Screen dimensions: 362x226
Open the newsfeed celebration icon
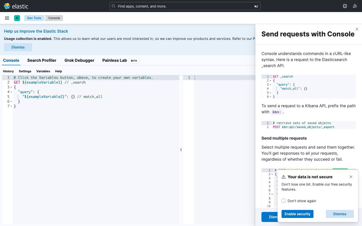click(x=355, y=6)
